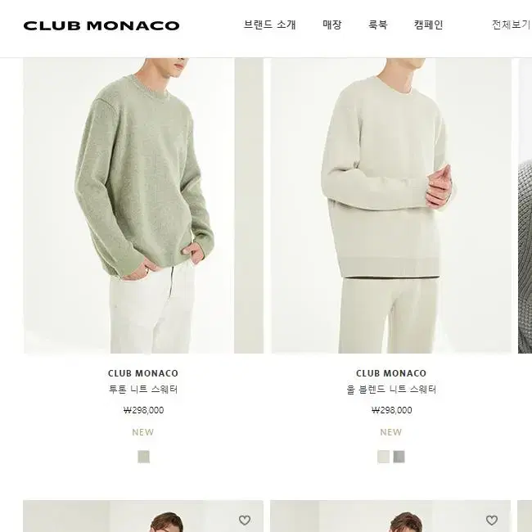The image size is (532, 532).
Task: Choose ivory swatch for 울 블렌드 니트 스웨터
Action: [x=383, y=457]
